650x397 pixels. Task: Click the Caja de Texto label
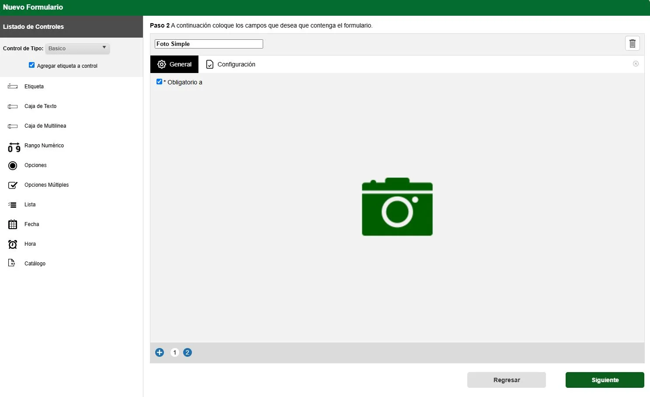41,106
